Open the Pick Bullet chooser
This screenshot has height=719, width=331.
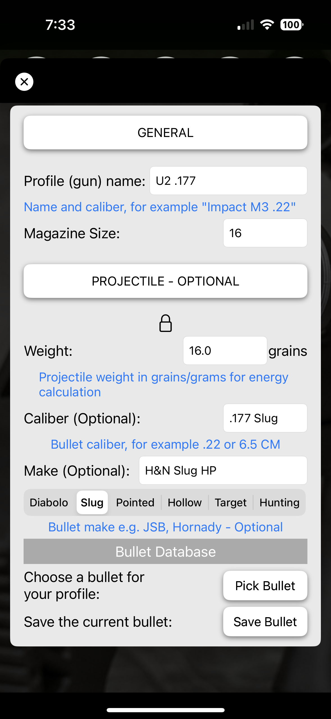click(265, 586)
